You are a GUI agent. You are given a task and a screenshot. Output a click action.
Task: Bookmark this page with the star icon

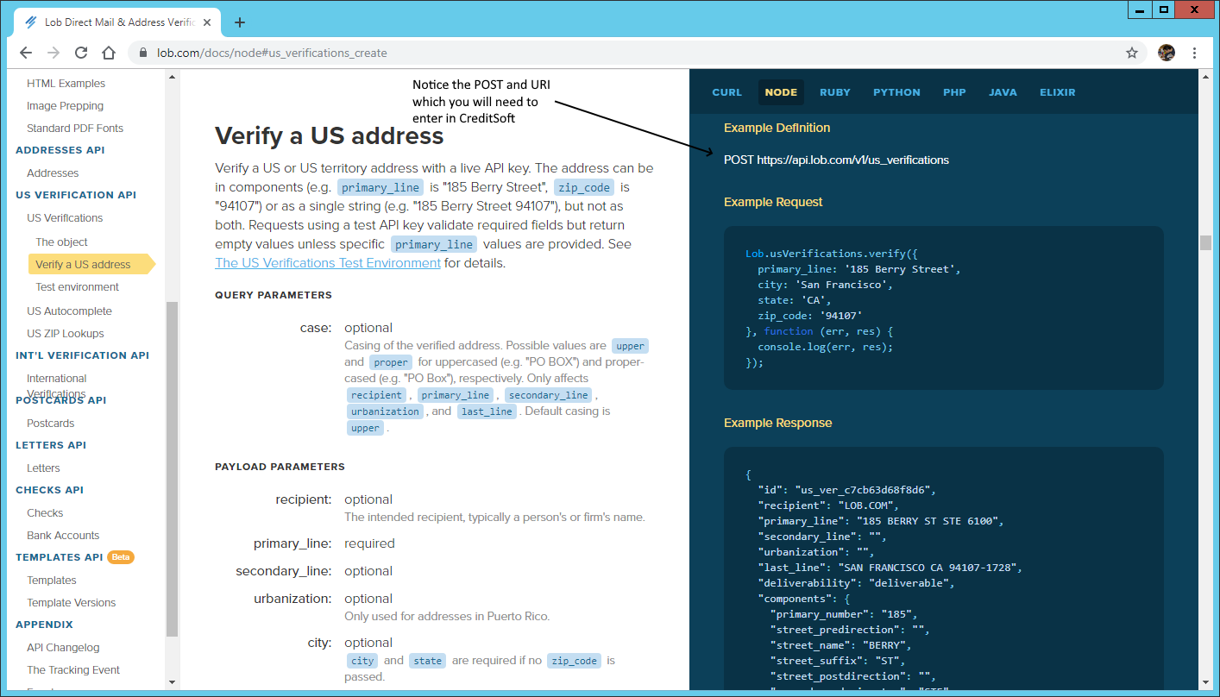click(1132, 53)
